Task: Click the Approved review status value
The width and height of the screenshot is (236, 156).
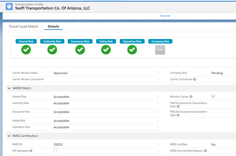Action: [60, 73]
